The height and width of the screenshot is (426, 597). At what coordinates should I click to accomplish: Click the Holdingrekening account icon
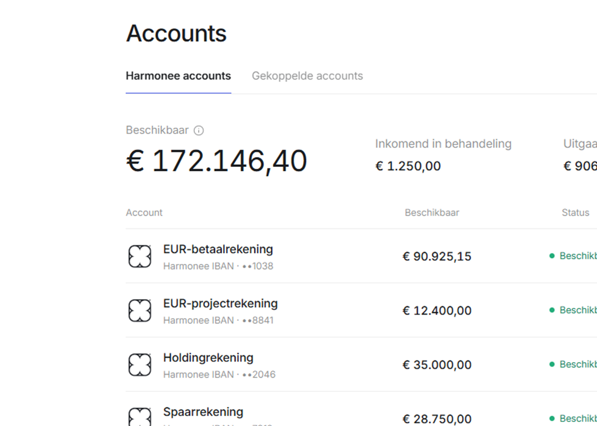[140, 365]
